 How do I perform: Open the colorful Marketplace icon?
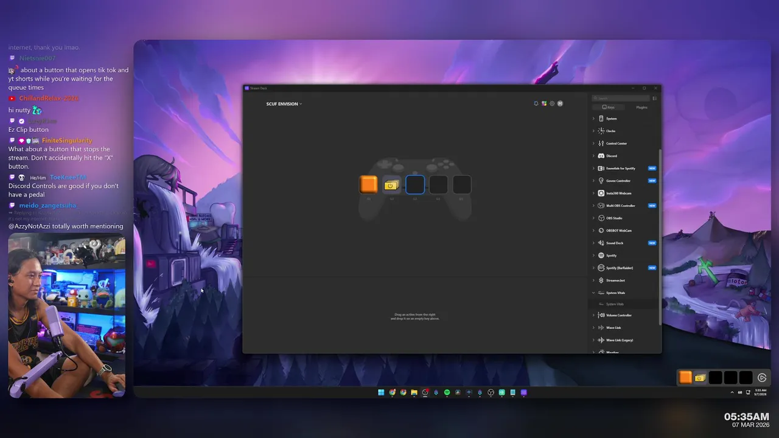[x=544, y=103]
